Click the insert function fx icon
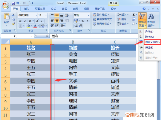The image size is (161, 120). pos(47,36)
